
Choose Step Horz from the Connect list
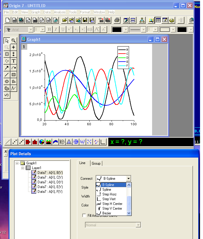pyautogui.click(x=111, y=194)
